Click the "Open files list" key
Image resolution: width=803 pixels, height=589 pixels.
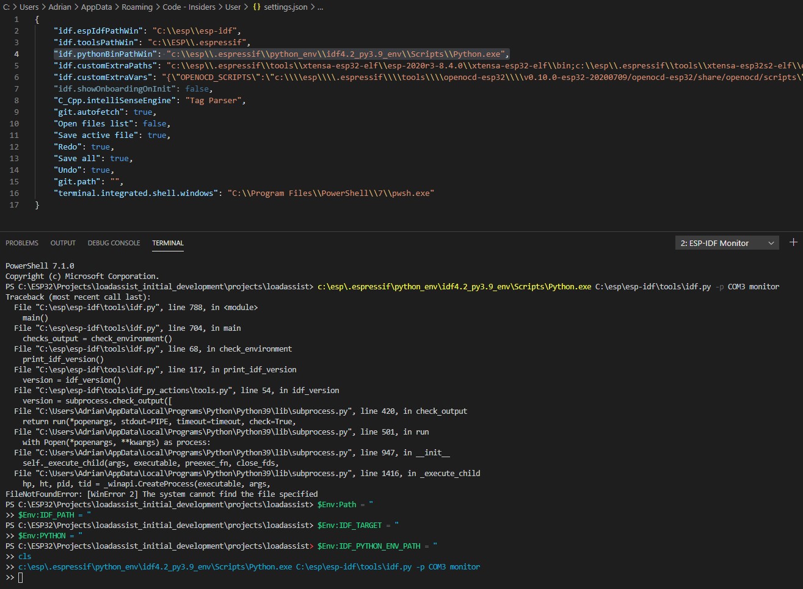tap(93, 123)
